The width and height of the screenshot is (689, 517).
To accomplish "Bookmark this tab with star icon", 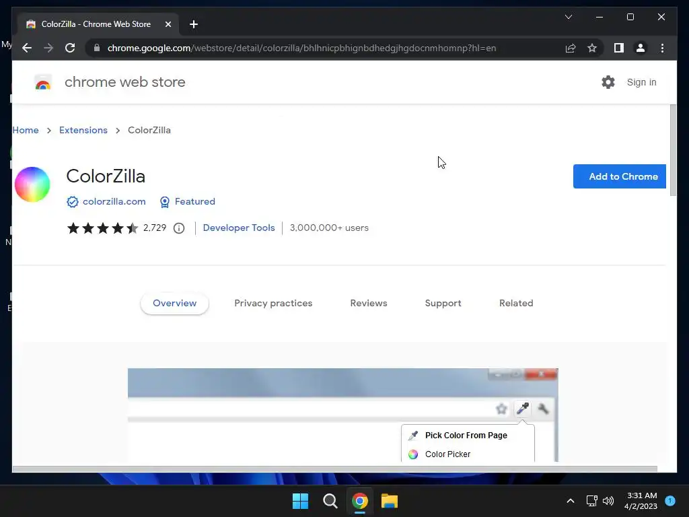I will click(x=592, y=48).
